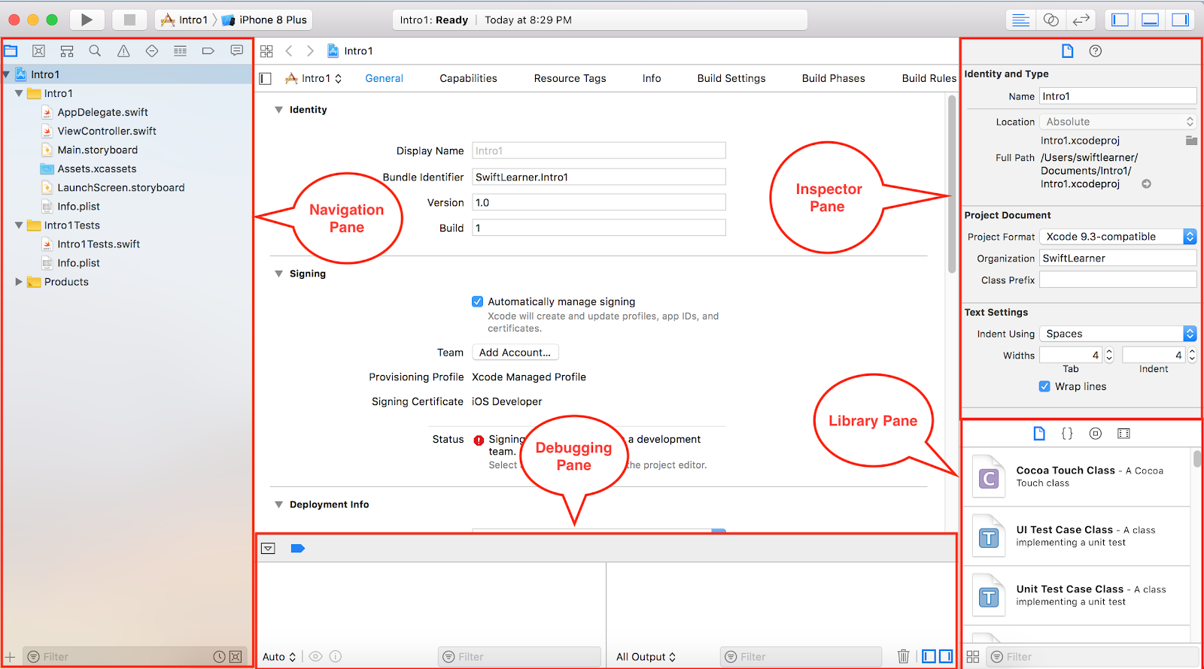Collapse the Intro1 group folder
This screenshot has width=1204, height=669.
coord(19,93)
